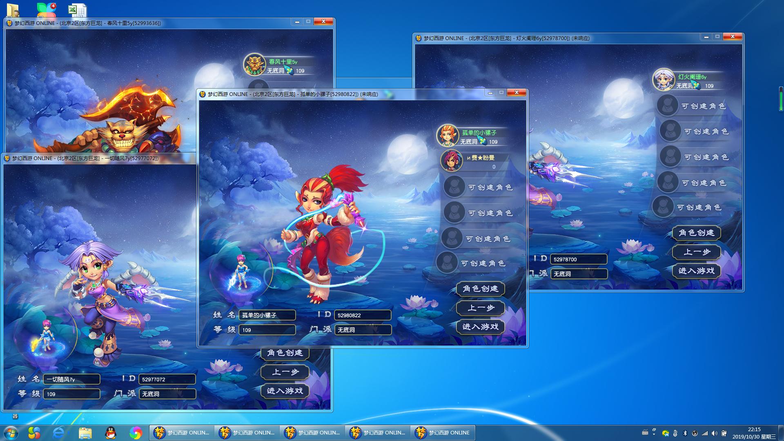The image size is (784, 441).
Task: Switch to the first 梦幻西游 taskbar button
Action: 181,432
